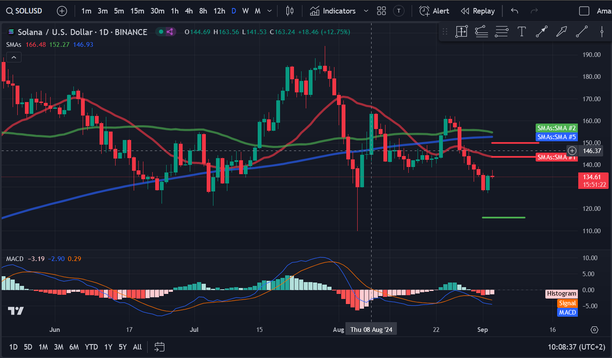Create a new Alert
The image size is (612, 358).
pos(434,11)
